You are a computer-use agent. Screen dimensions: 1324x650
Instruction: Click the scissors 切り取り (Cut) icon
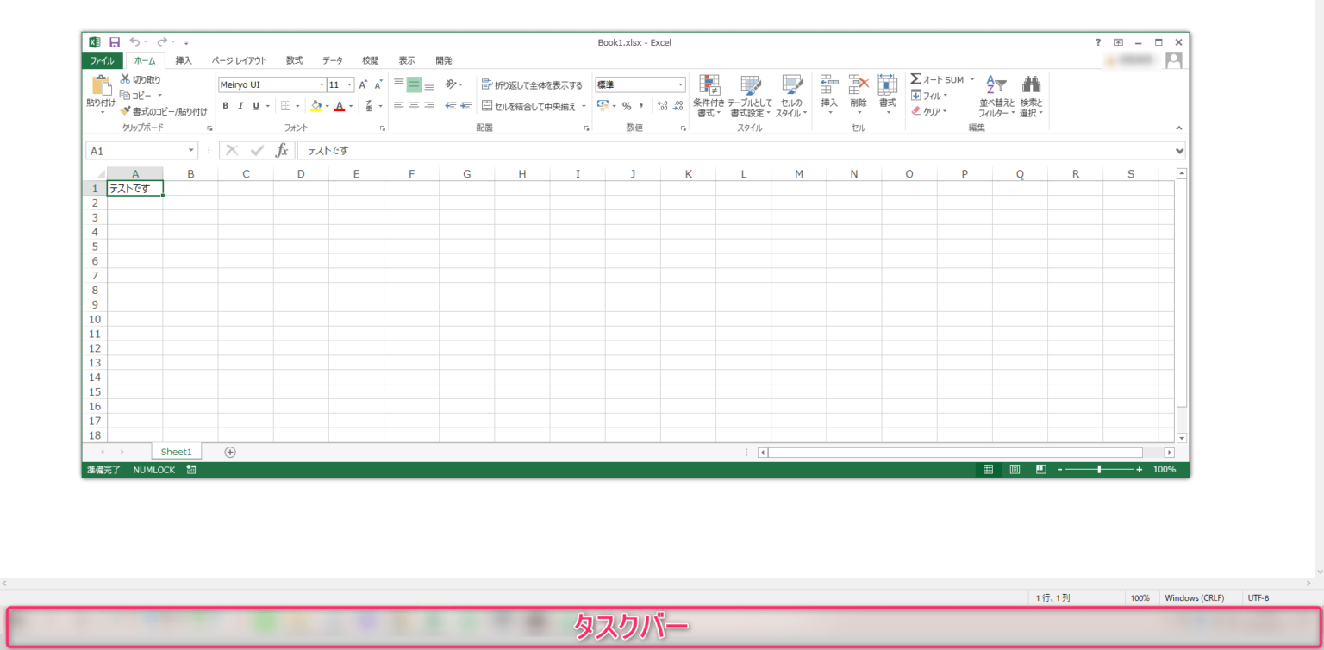[x=125, y=79]
